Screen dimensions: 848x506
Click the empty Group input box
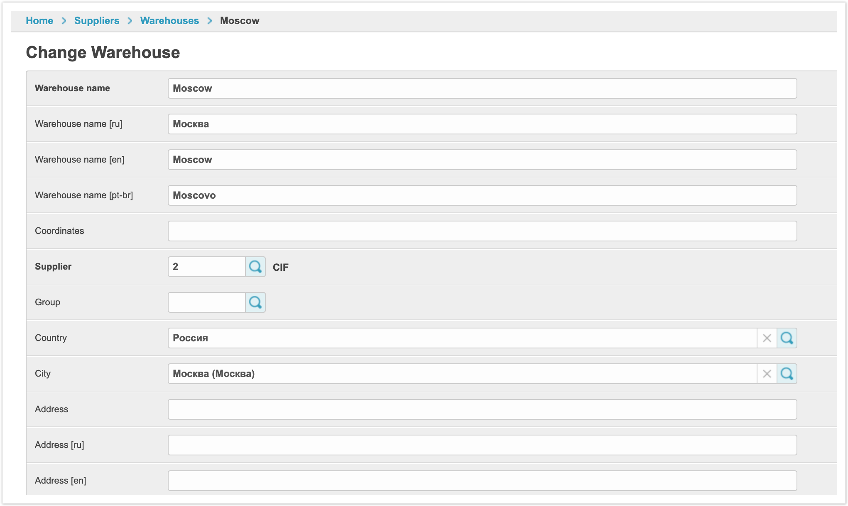click(206, 302)
